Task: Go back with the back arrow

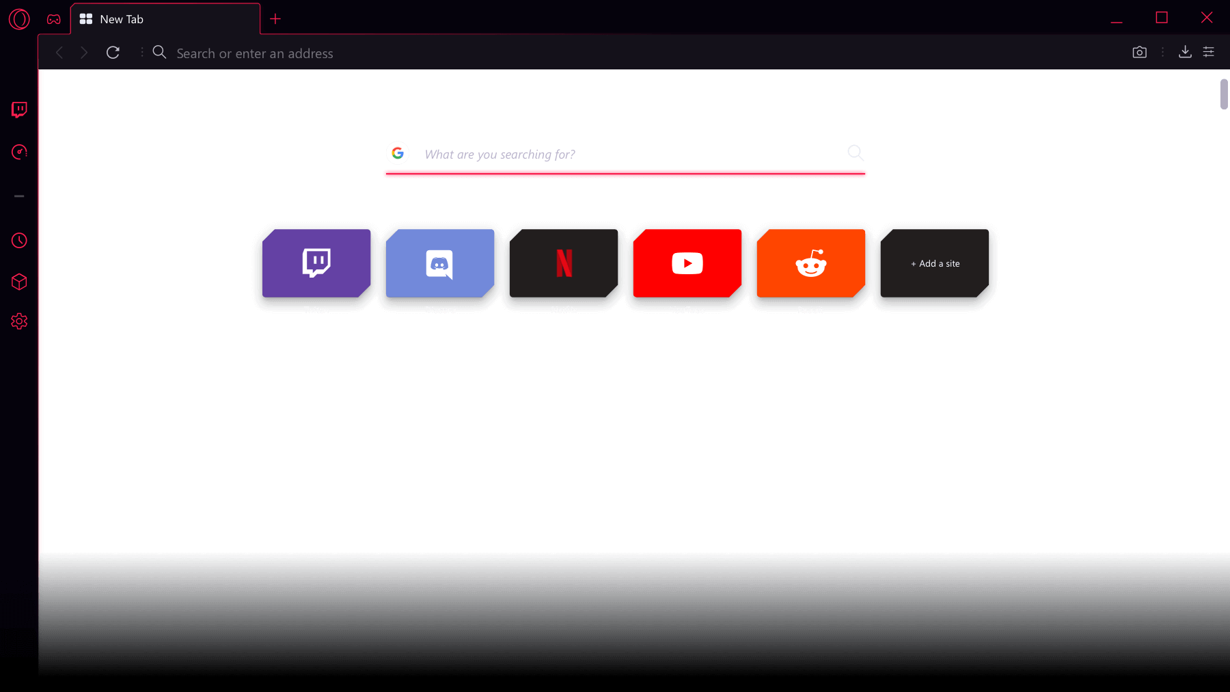Action: tap(59, 53)
